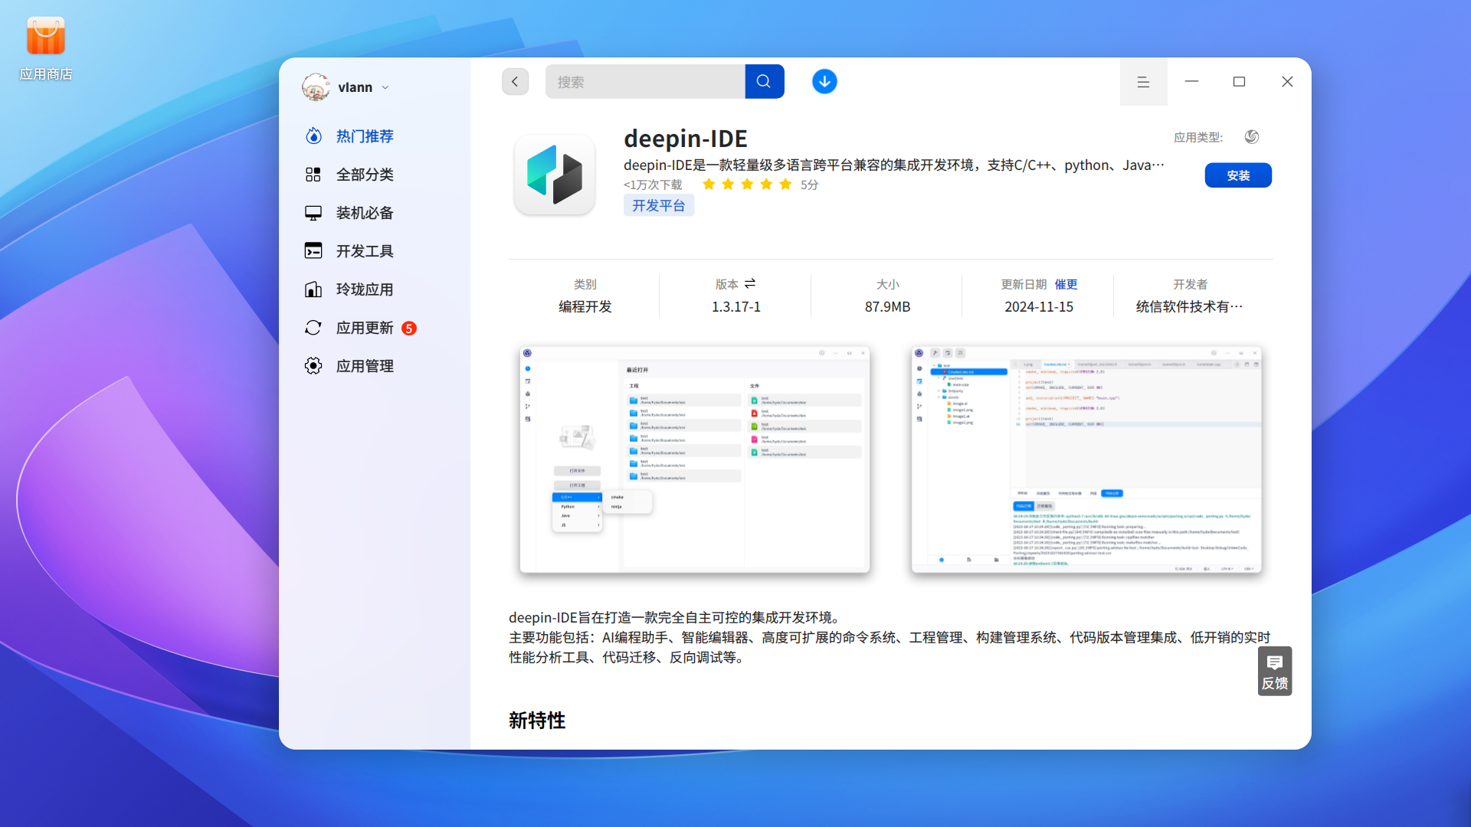Screen dimensions: 1471x827
Task: Open 反馈 feedback panel
Action: click(x=1275, y=672)
